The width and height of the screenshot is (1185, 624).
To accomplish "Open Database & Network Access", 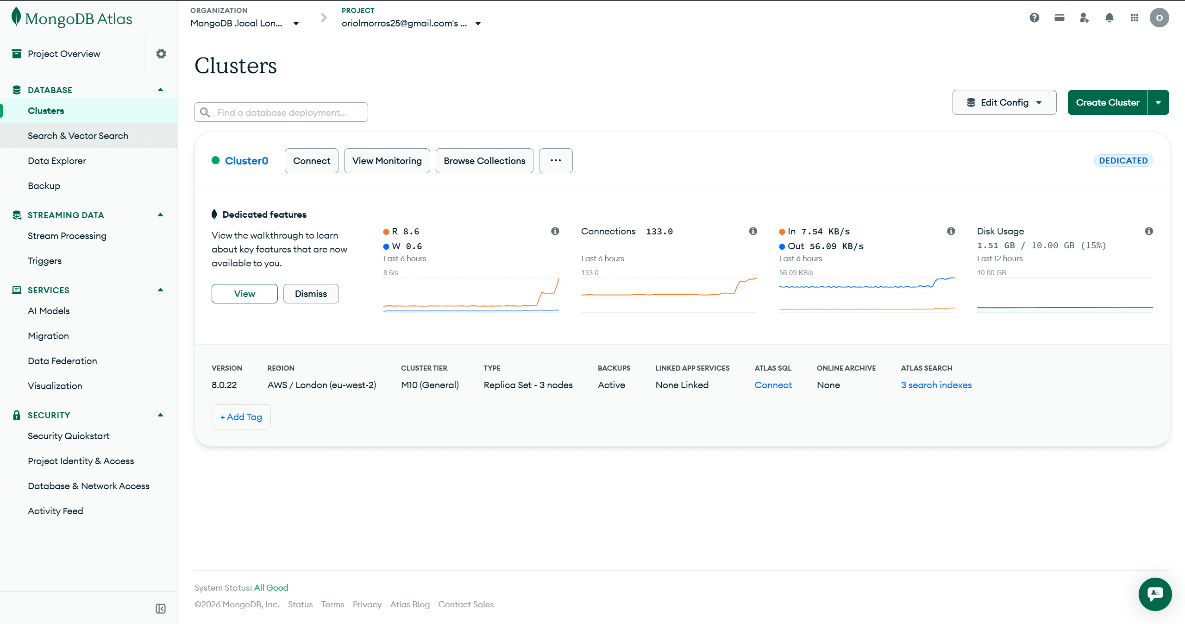I will tap(88, 486).
